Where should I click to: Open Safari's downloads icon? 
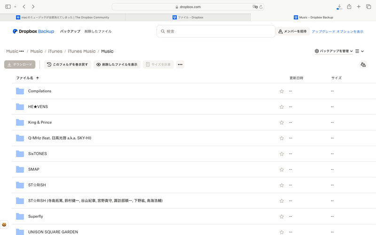[x=339, y=7]
